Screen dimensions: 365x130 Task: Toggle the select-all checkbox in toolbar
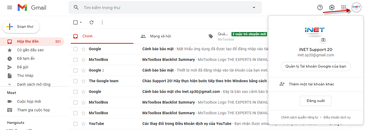(75, 22)
